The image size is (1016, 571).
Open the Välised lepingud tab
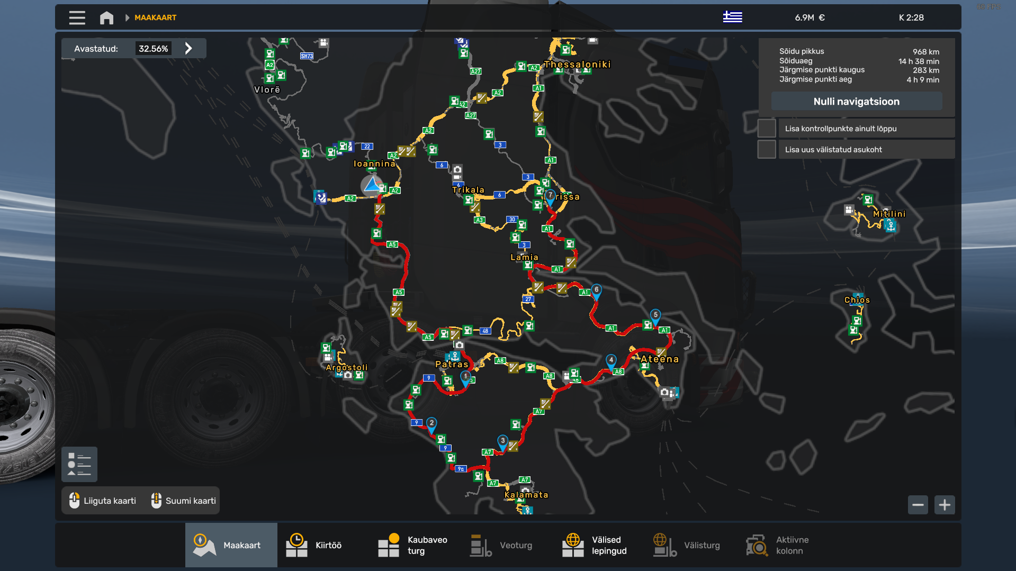click(600, 545)
